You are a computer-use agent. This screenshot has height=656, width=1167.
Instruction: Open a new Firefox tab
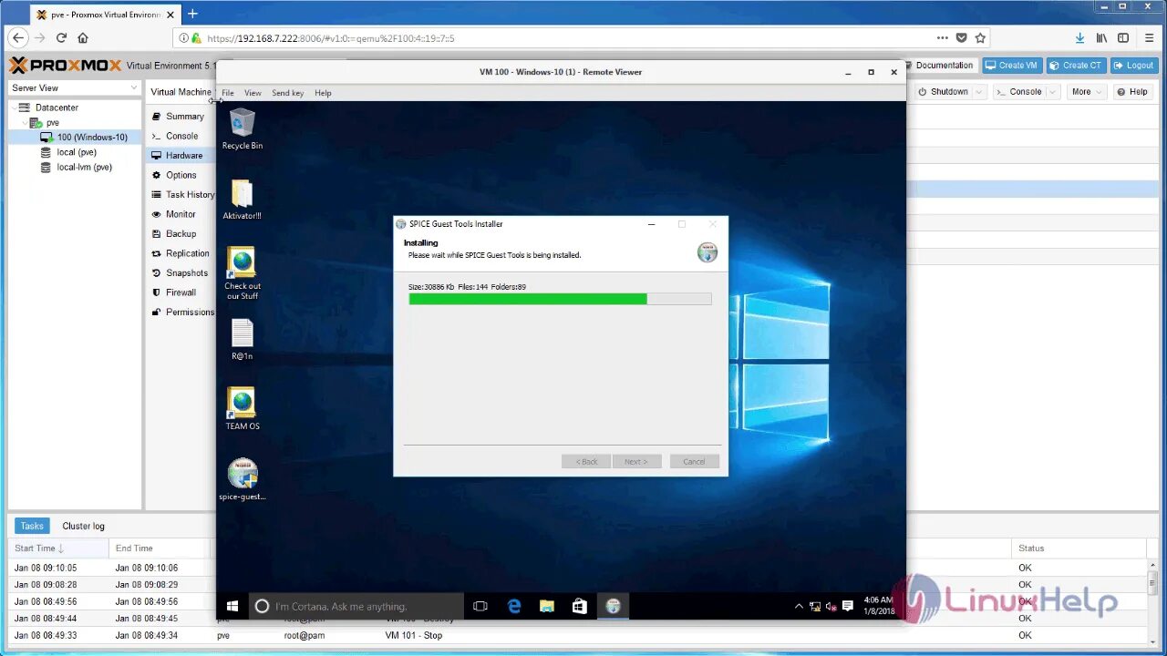coord(192,14)
